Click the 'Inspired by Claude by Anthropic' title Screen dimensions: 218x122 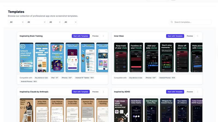(34, 92)
